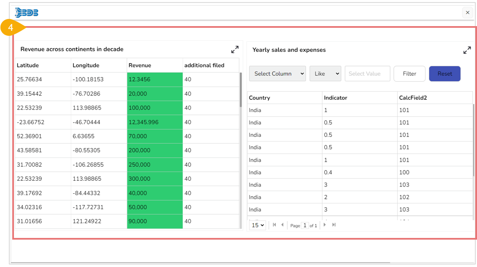Sort by the Revenue column header
Image resolution: width=477 pixels, height=267 pixels.
pyautogui.click(x=140, y=65)
